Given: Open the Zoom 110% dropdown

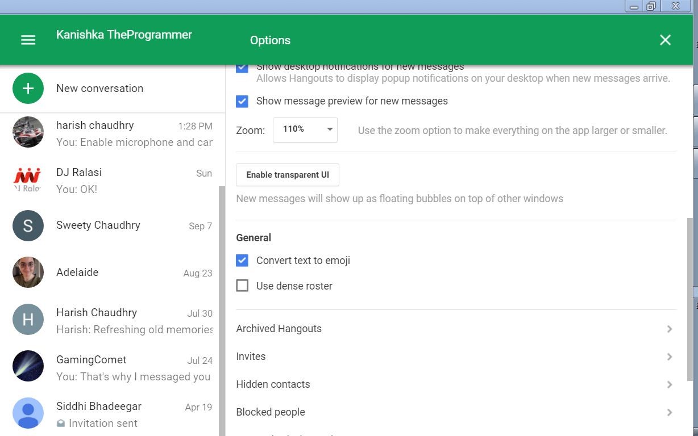Looking at the screenshot, I should point(305,130).
